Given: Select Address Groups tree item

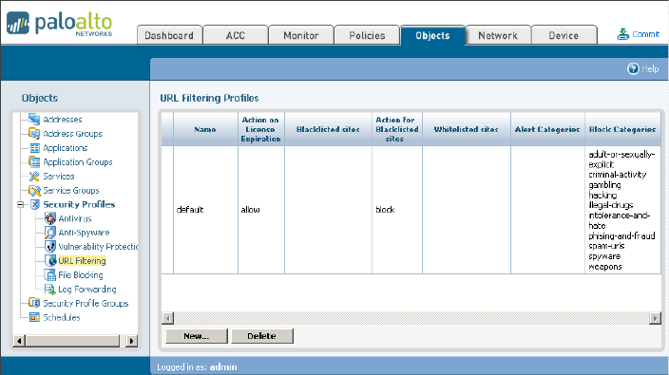Looking at the screenshot, I should 73,134.
